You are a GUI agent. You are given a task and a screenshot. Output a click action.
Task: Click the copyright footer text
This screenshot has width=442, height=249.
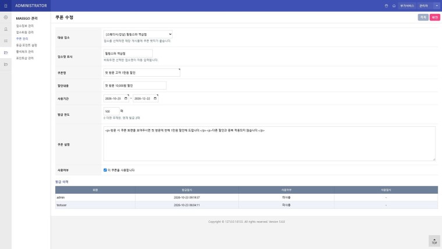click(247, 222)
